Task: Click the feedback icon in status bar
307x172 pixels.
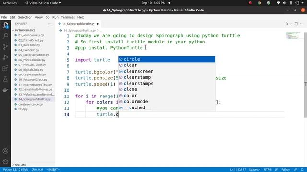Action: [x=295, y=170]
